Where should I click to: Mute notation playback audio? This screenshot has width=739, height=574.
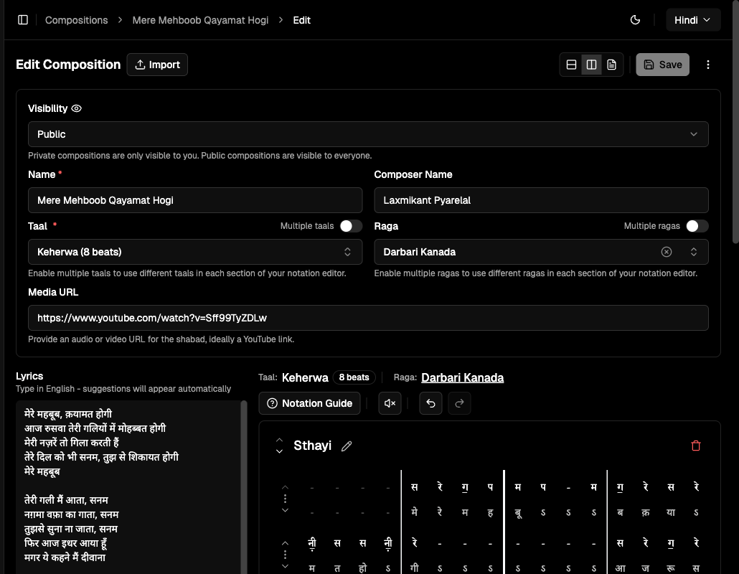(x=390, y=403)
